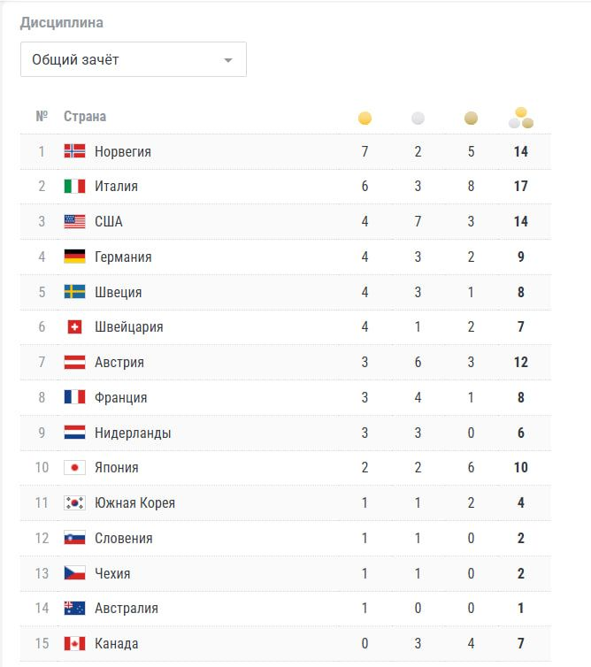Click the USA flag icon

pyautogui.click(x=74, y=222)
